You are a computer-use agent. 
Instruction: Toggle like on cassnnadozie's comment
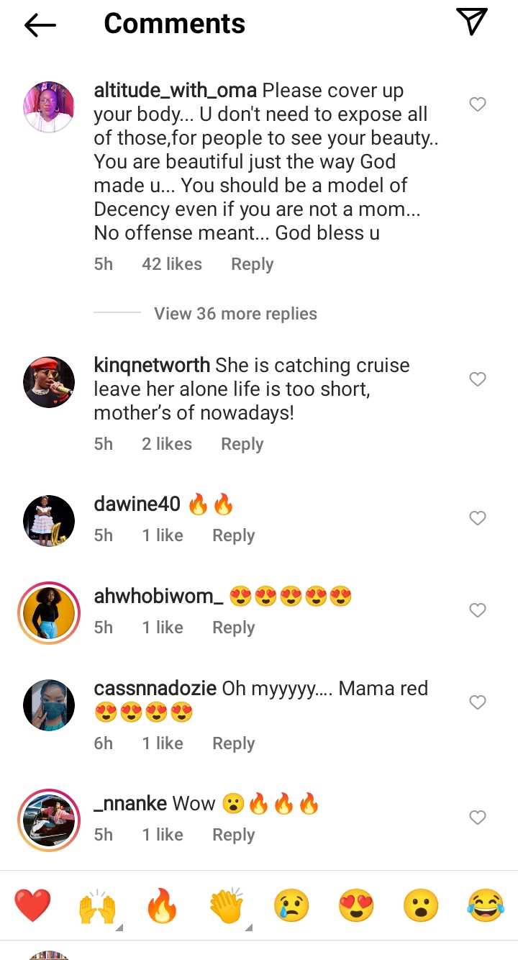478,702
